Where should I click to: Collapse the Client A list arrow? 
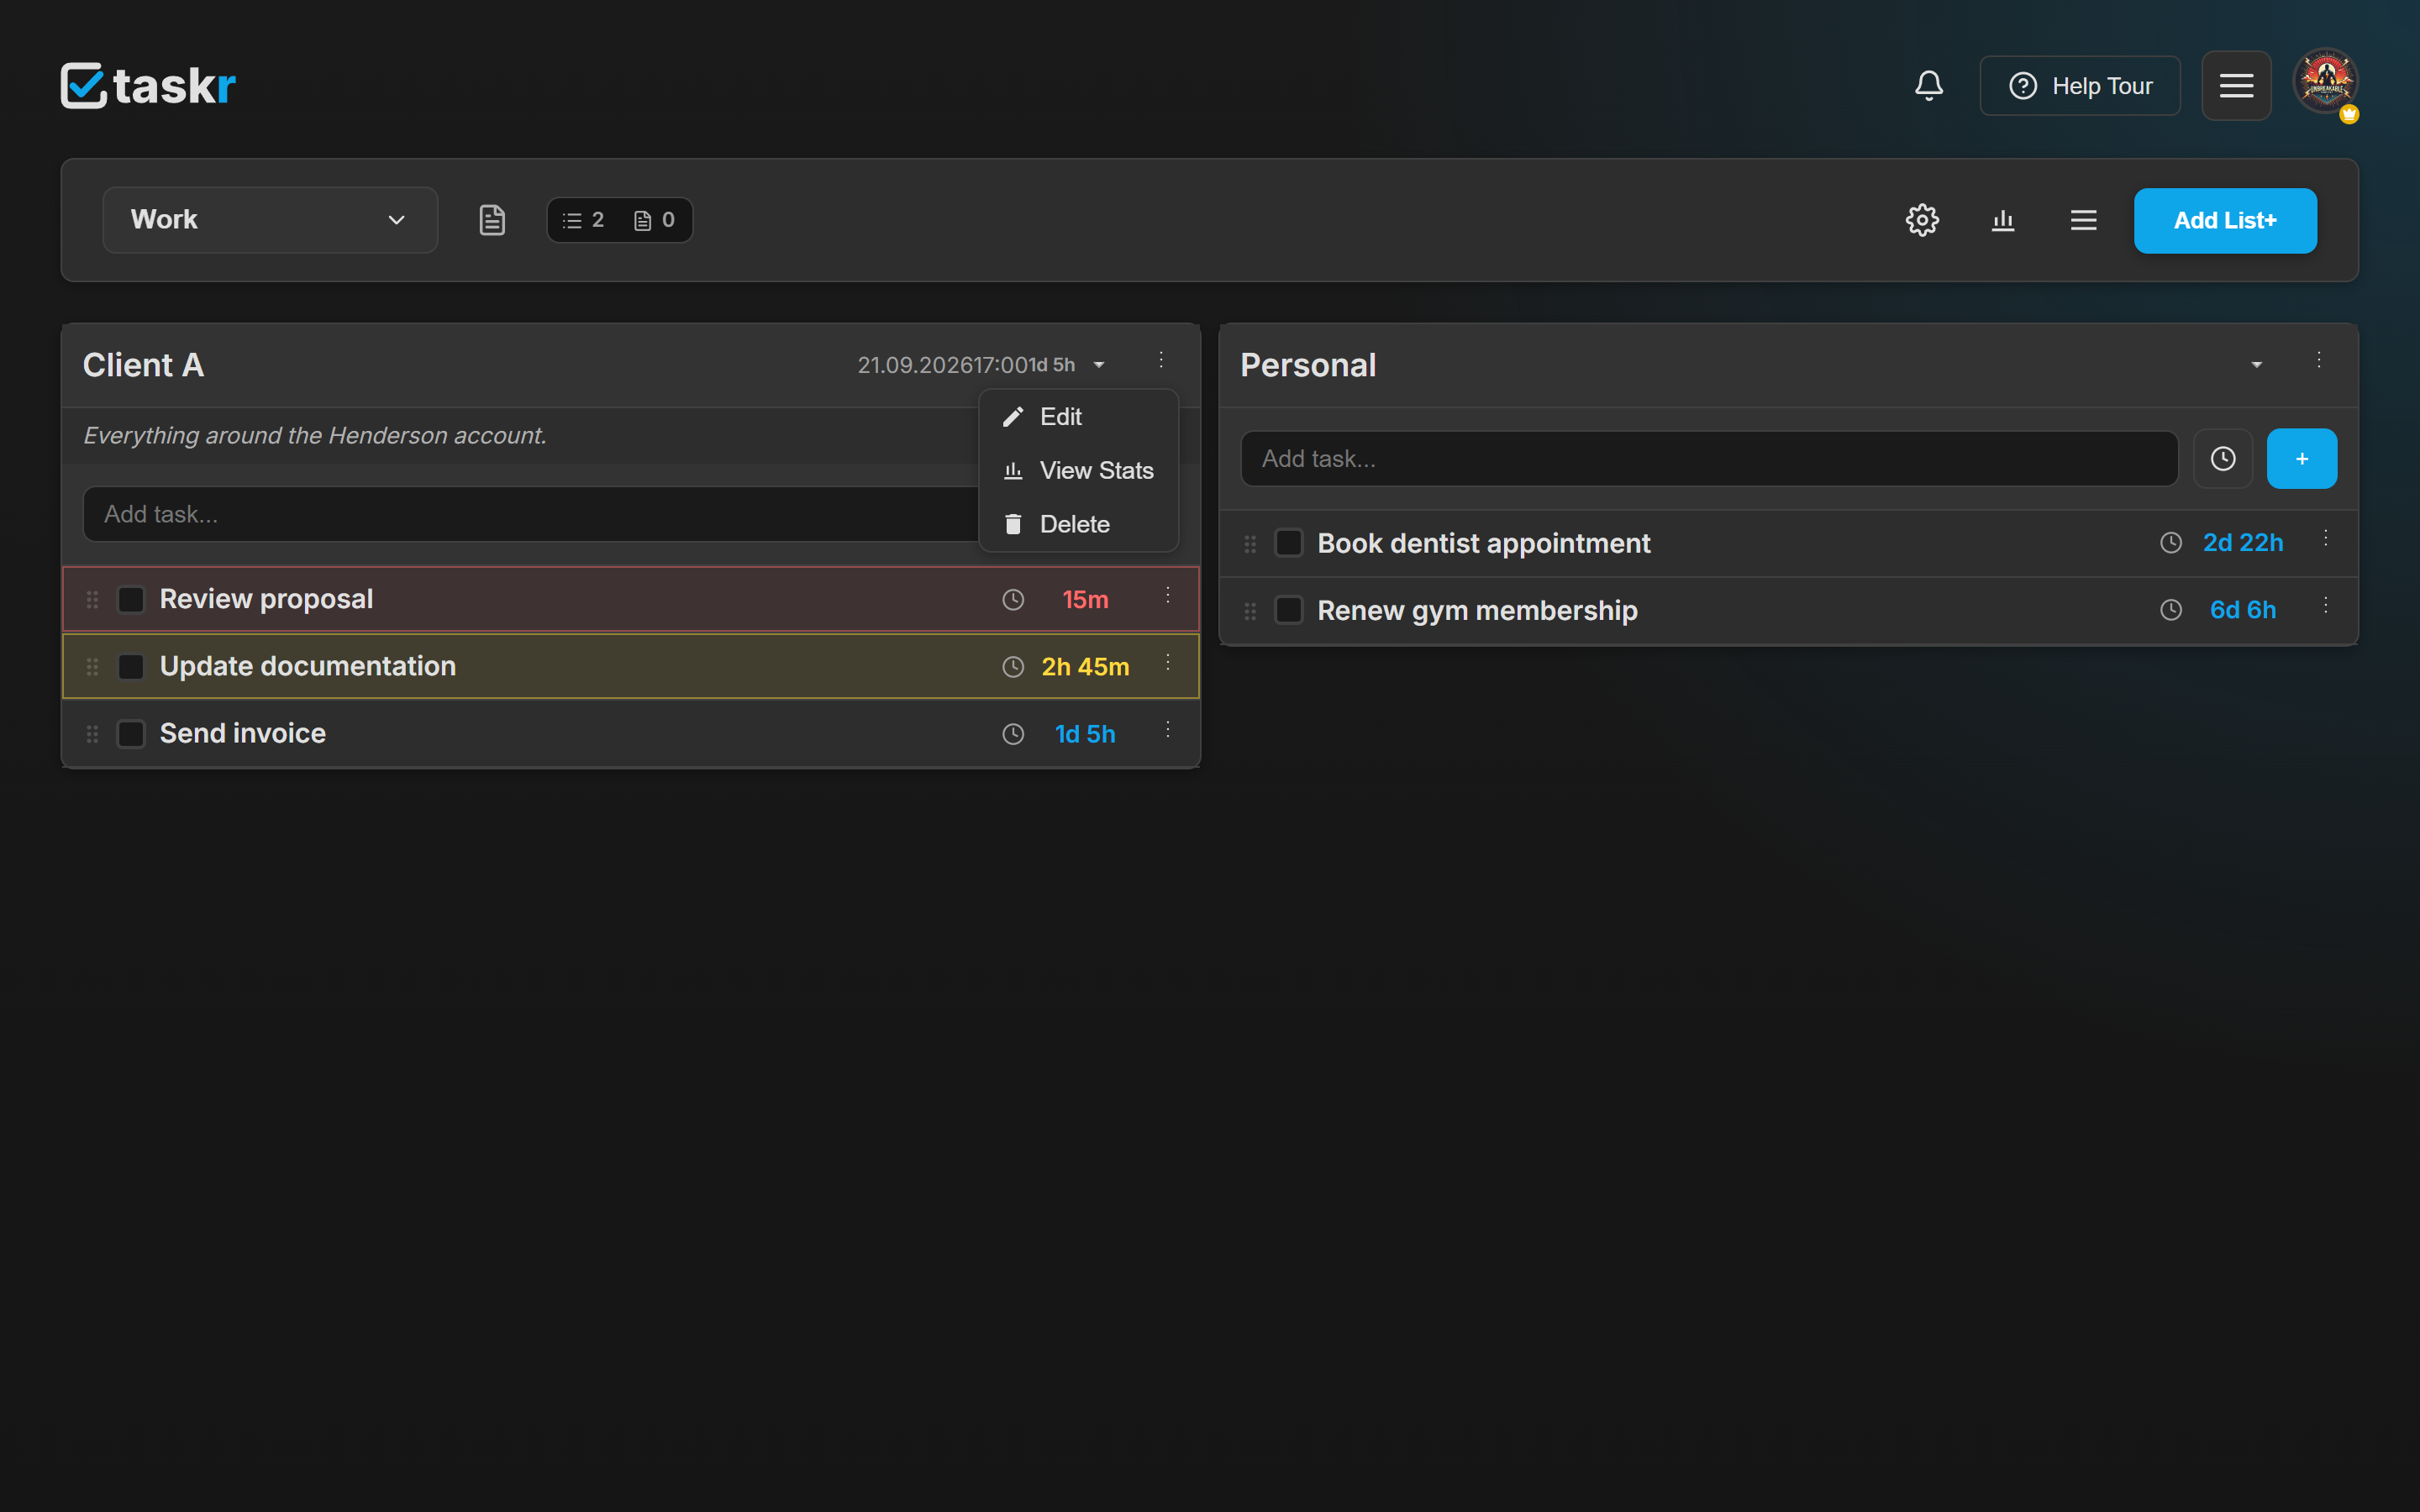(x=1099, y=365)
